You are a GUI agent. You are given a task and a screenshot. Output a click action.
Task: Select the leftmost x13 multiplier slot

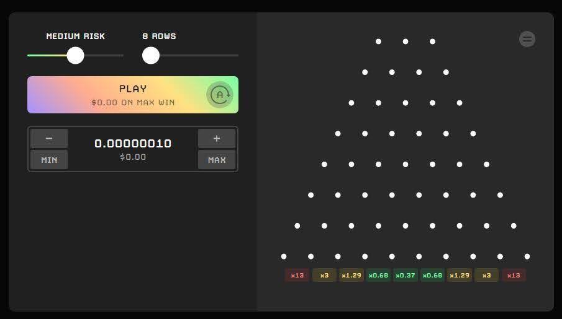(297, 275)
